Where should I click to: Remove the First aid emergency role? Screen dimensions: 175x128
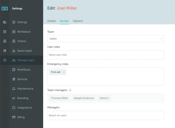point(63,72)
